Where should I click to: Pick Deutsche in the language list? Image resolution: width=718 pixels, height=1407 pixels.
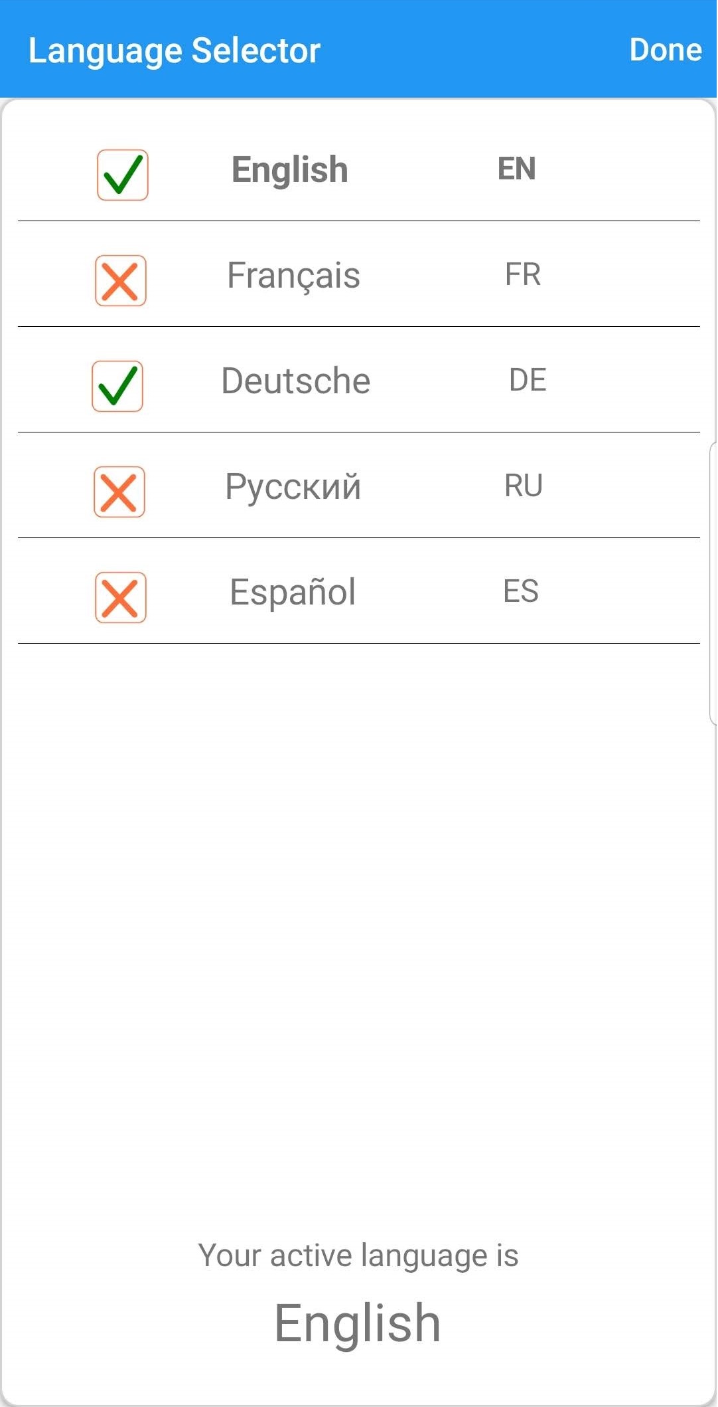click(295, 381)
